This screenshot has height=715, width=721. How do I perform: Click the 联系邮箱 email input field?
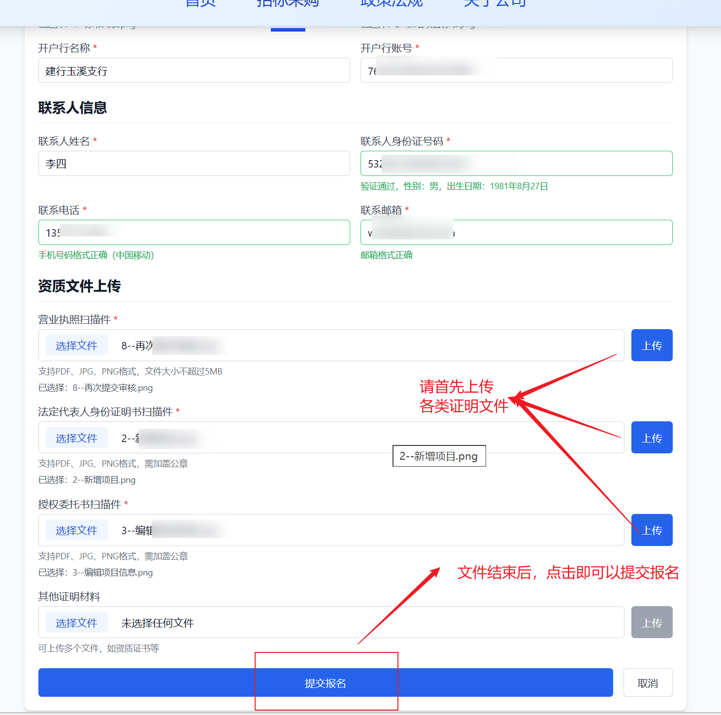516,232
